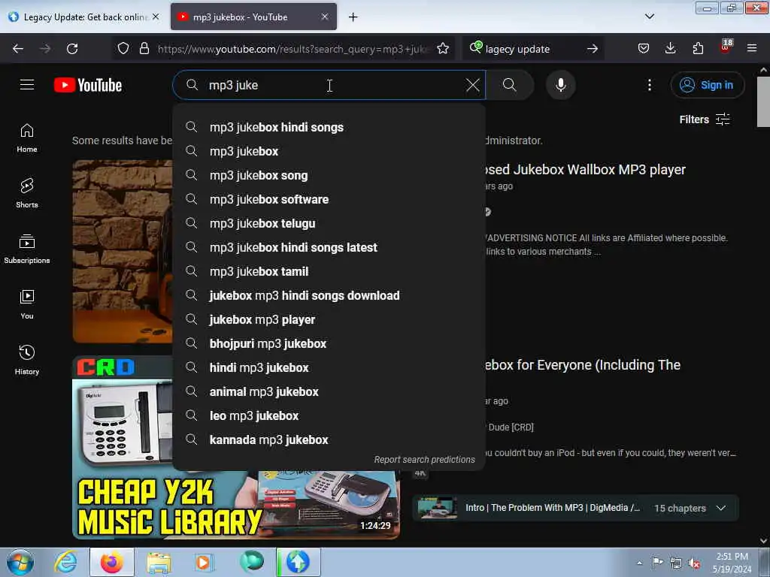Choose 'mp3 jukebox hindi songs latest'
The height and width of the screenshot is (577, 770).
tap(329, 247)
